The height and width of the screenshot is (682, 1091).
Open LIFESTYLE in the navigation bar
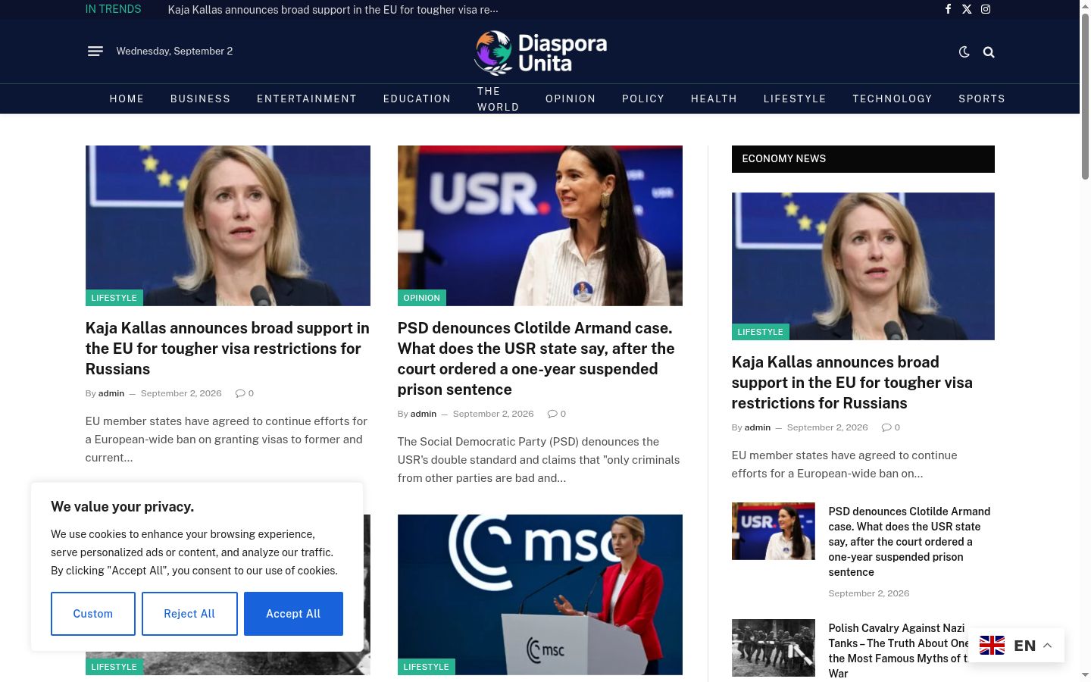795,99
